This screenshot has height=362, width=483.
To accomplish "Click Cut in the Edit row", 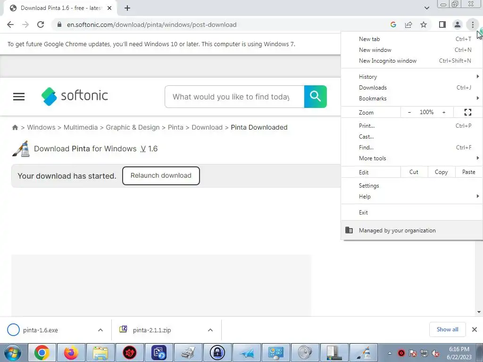I will click(x=414, y=172).
